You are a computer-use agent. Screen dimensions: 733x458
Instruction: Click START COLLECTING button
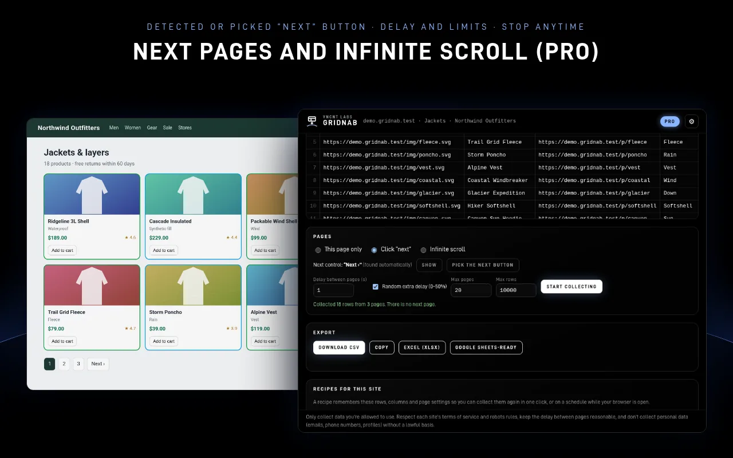tap(572, 286)
